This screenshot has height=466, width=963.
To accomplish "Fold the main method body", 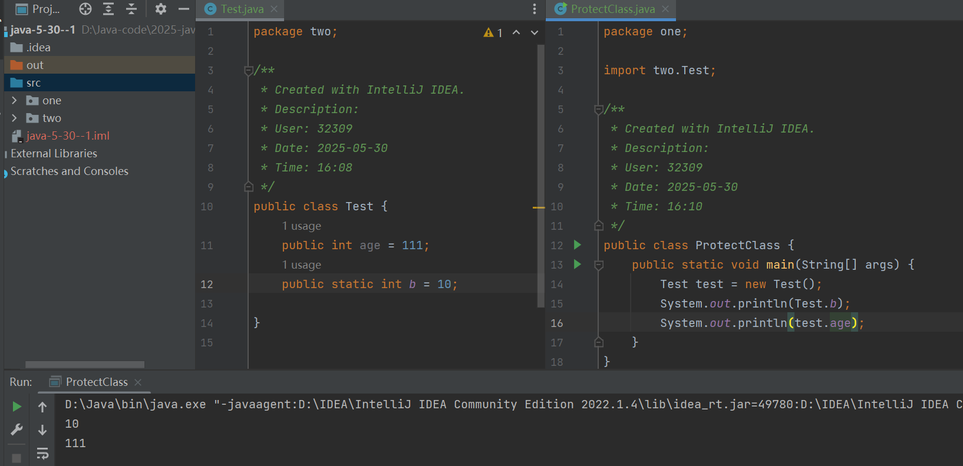I will 599,265.
